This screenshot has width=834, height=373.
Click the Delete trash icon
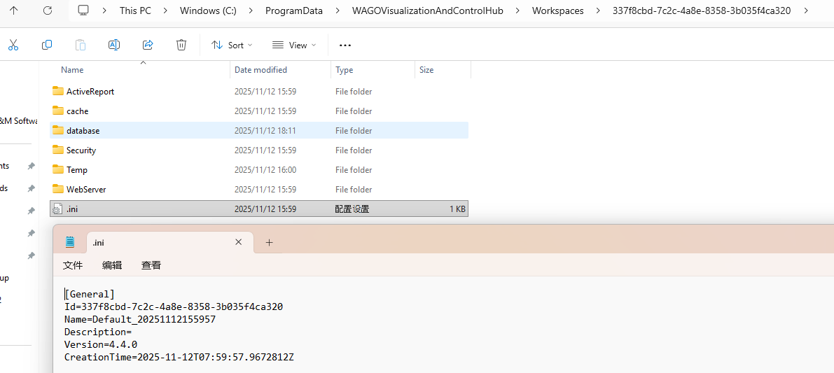[181, 45]
